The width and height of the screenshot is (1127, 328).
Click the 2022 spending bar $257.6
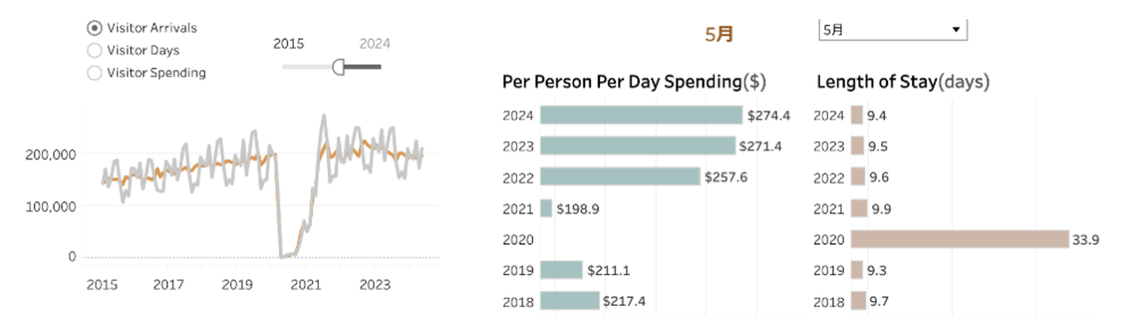(x=621, y=176)
